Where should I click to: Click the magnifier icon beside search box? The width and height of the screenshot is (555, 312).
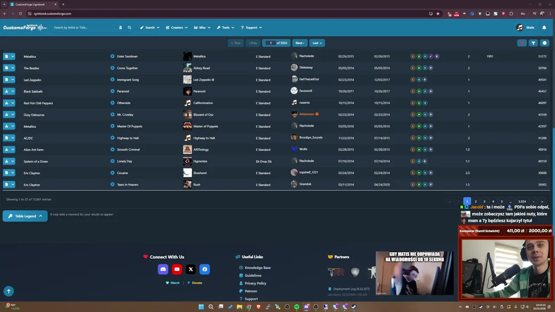click(129, 27)
